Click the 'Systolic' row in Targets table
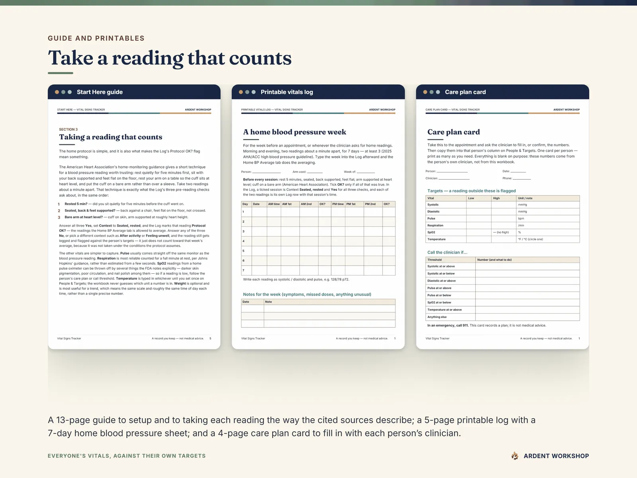637x478 pixels. tap(502, 205)
